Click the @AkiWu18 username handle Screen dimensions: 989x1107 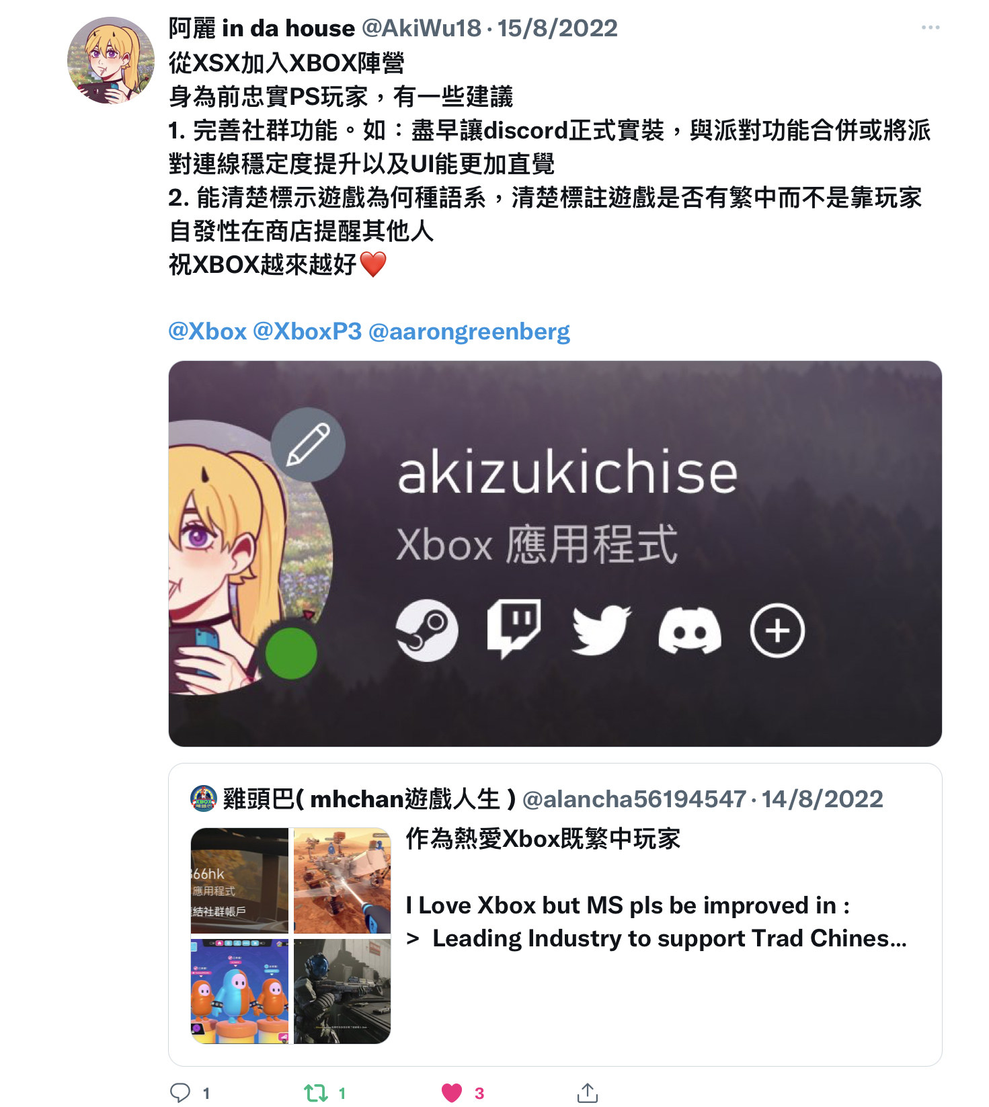[x=422, y=28]
